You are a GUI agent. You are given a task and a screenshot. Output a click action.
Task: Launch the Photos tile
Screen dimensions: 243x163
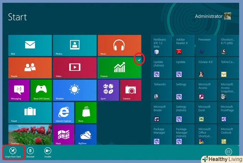pos(74,45)
